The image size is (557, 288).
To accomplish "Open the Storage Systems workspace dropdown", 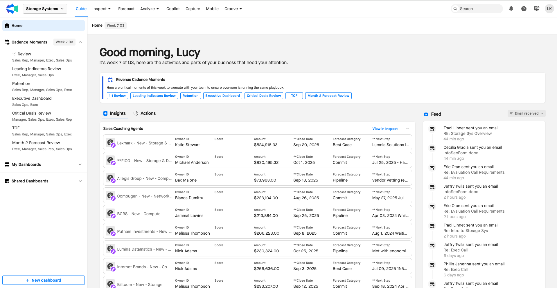I will (x=45, y=9).
